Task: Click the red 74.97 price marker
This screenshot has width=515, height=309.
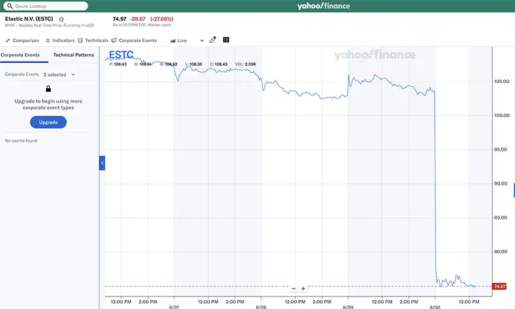Action: coord(499,287)
